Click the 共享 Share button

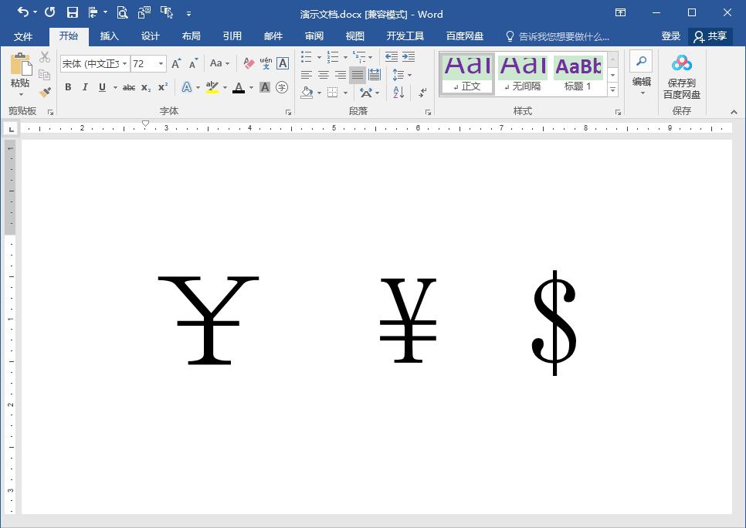point(710,36)
